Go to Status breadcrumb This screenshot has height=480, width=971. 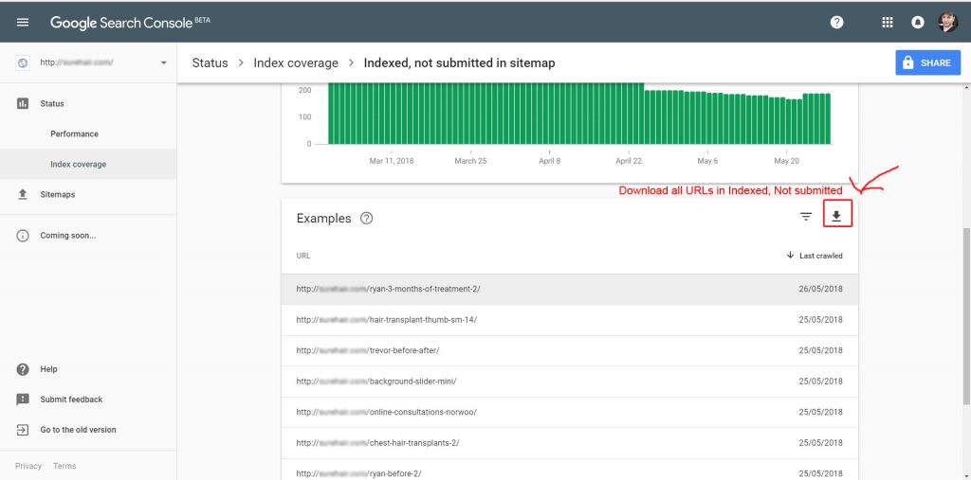[x=210, y=63]
